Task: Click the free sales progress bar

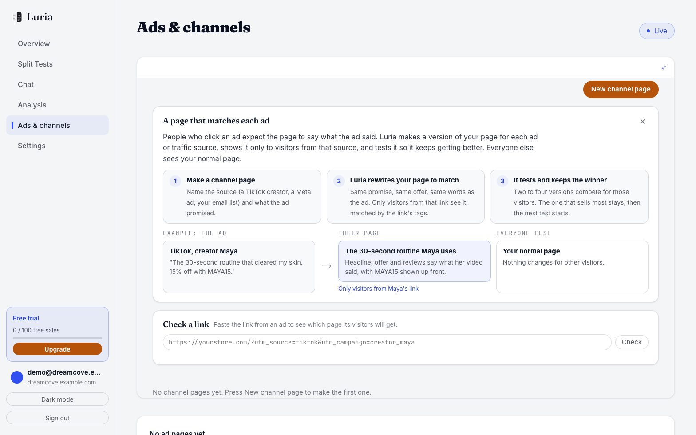Action: pos(57,338)
